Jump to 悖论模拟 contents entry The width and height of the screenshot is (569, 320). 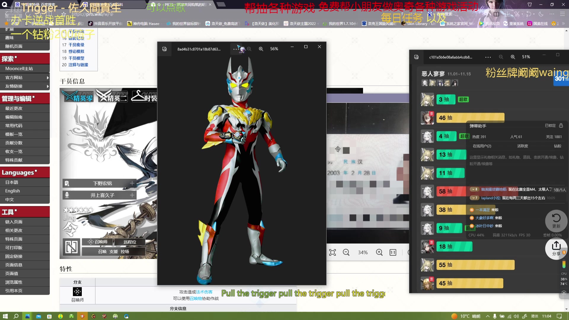click(76, 52)
